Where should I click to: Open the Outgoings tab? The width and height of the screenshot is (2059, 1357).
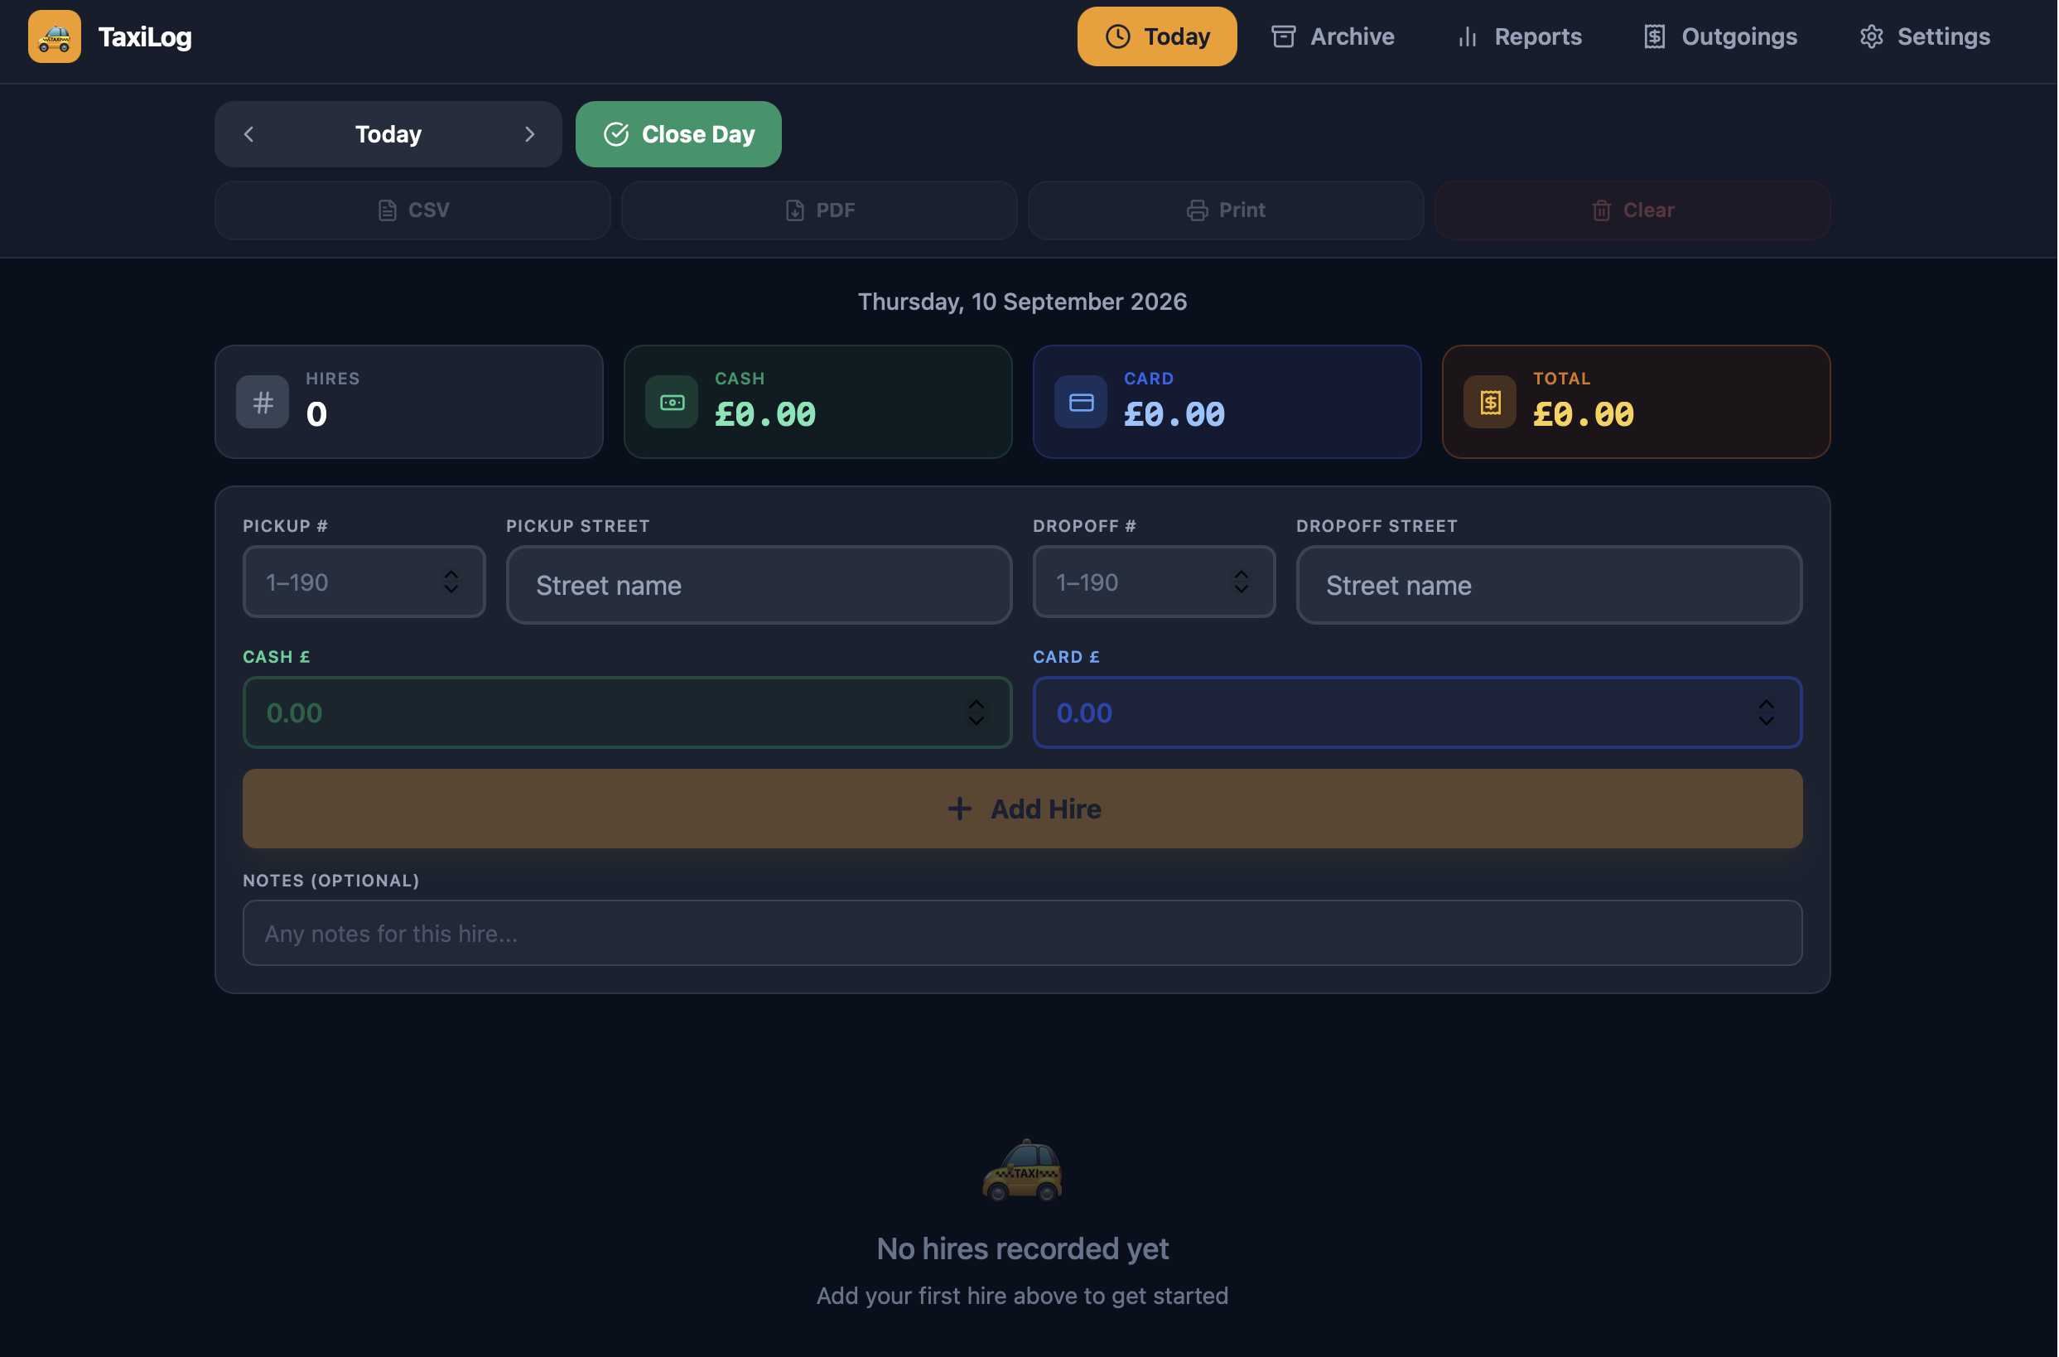click(x=1721, y=36)
